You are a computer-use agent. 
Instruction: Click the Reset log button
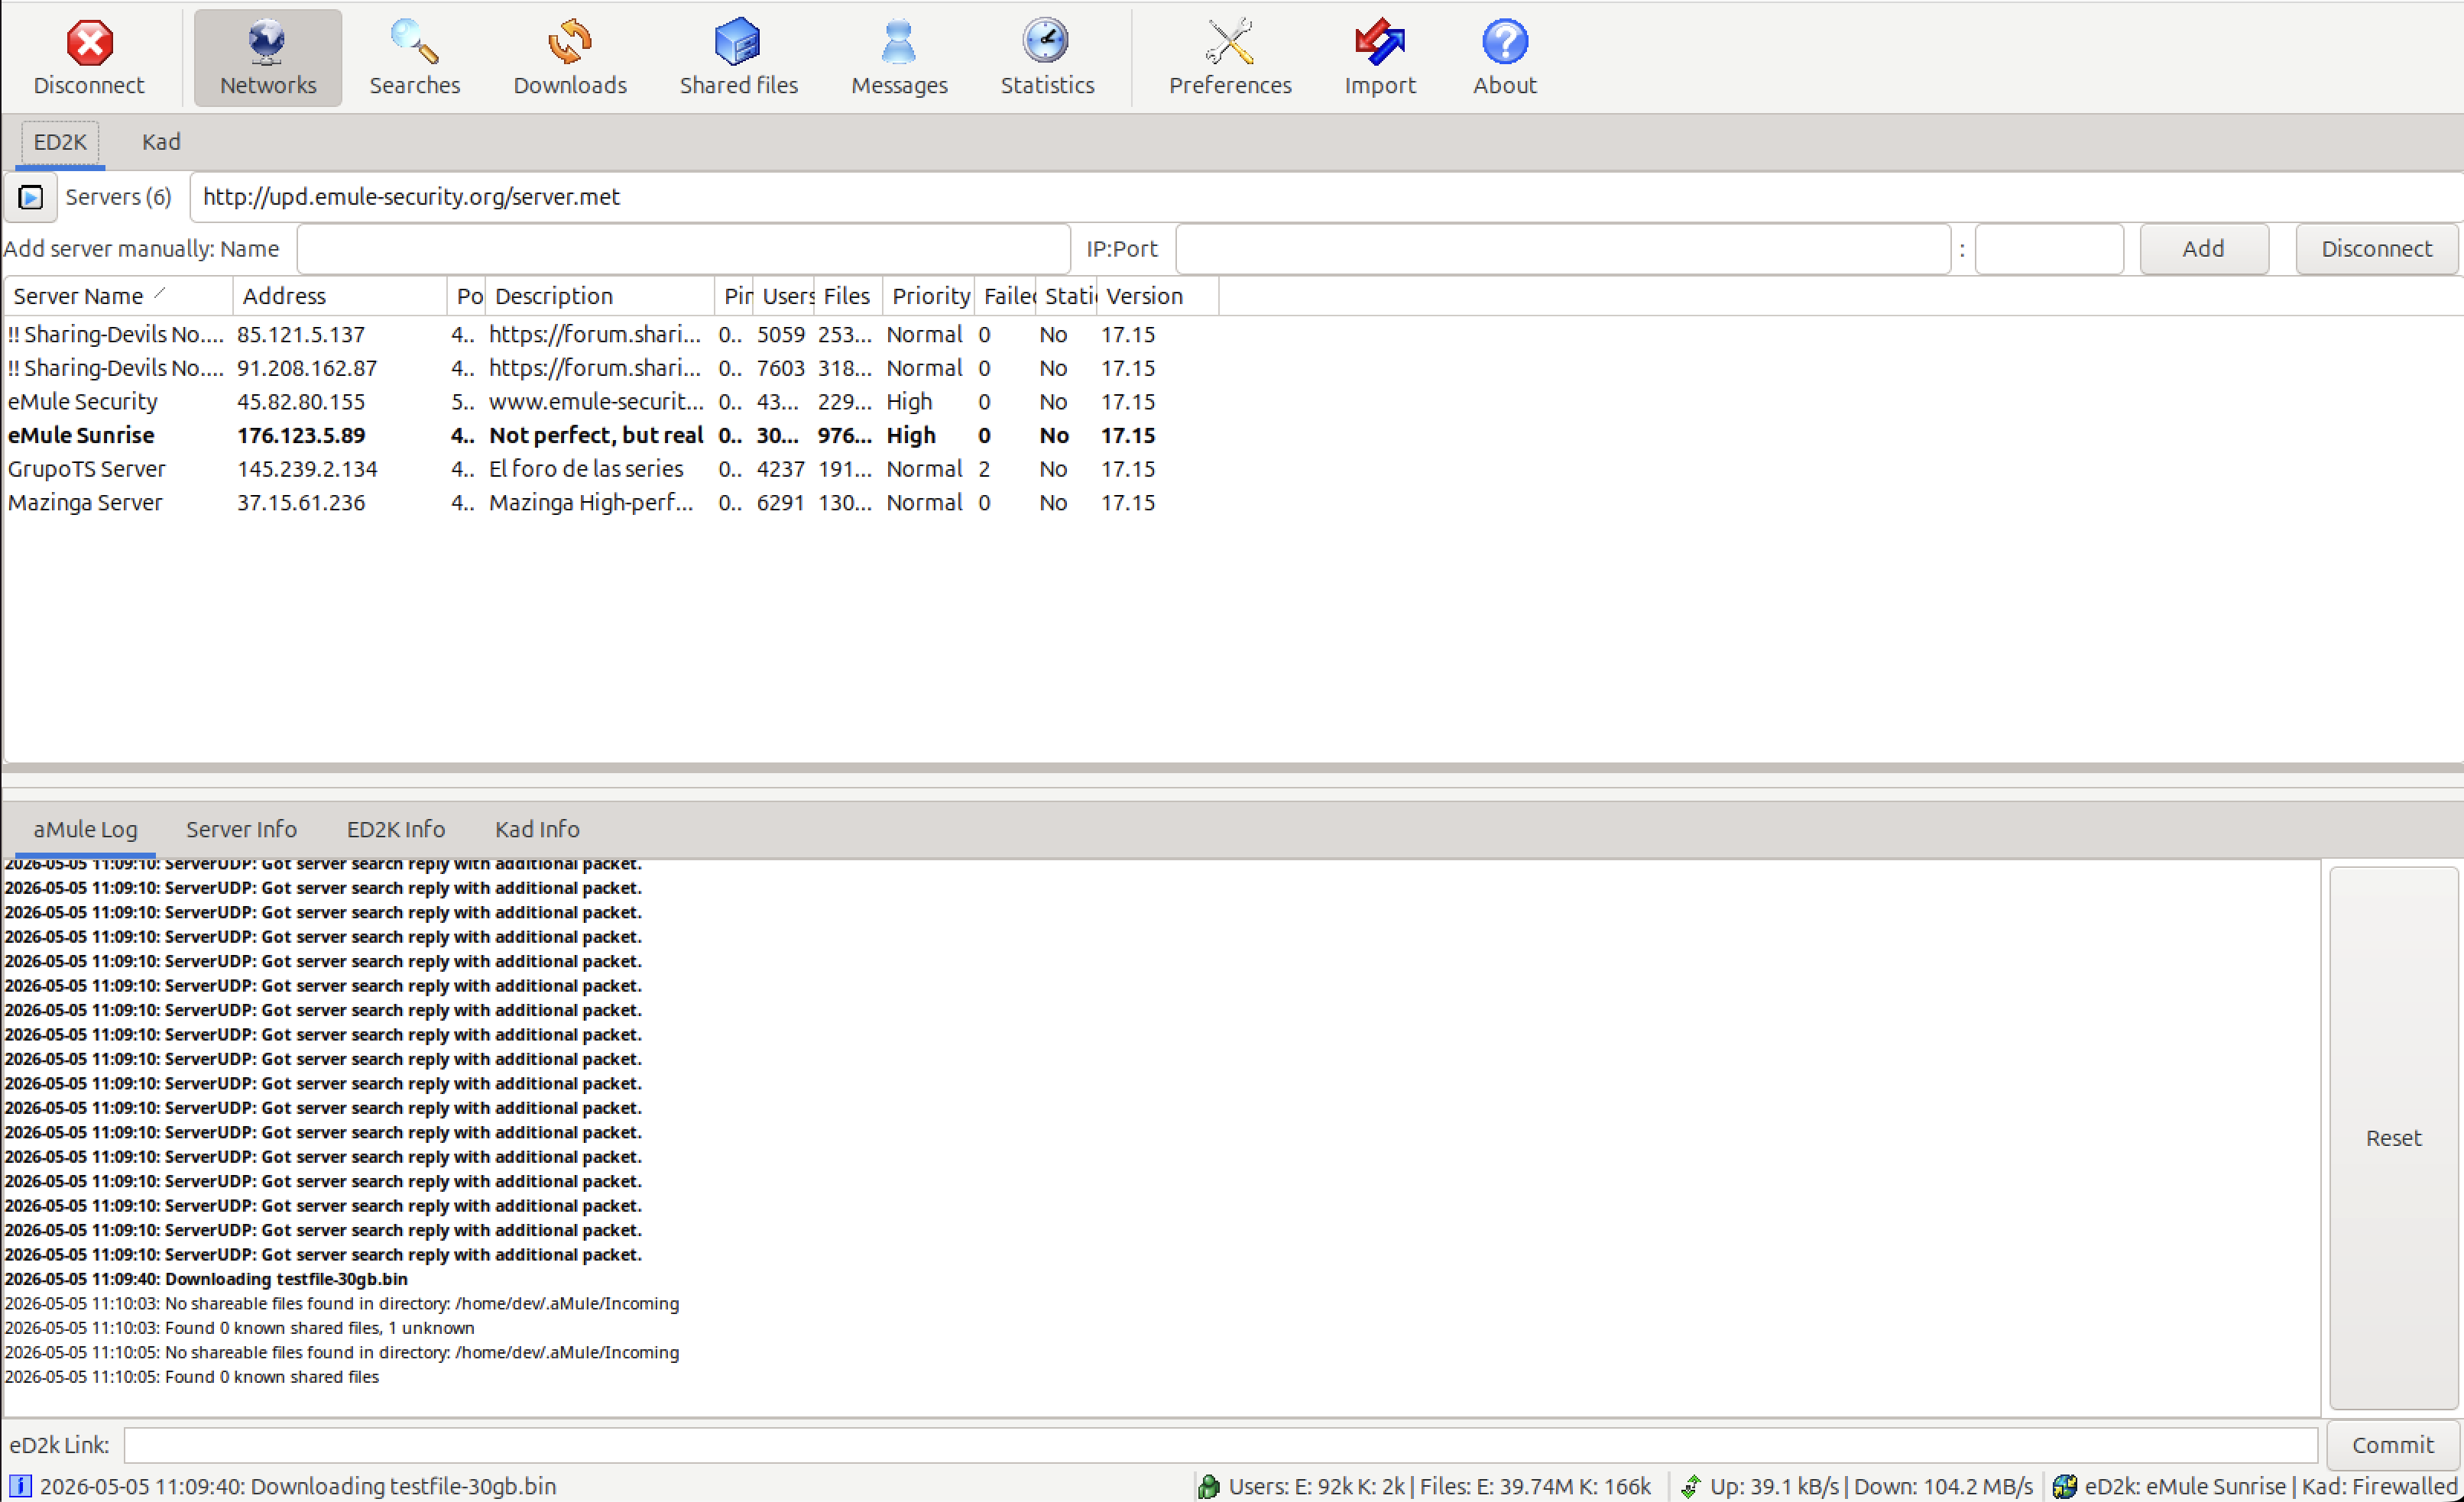click(2393, 1138)
